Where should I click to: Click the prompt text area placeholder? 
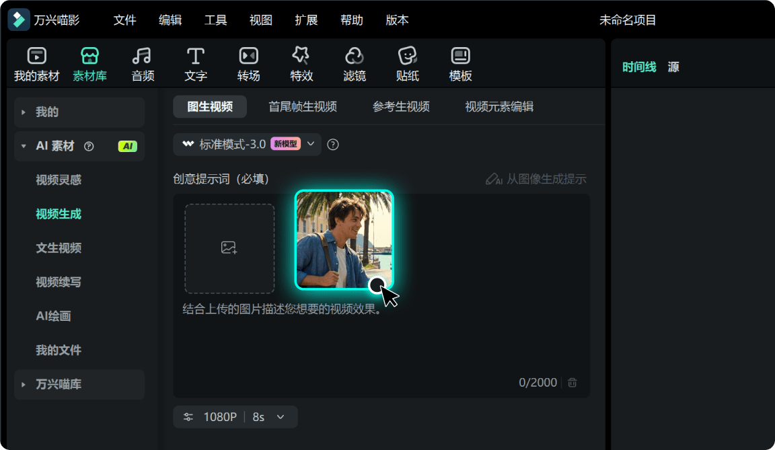coord(282,309)
